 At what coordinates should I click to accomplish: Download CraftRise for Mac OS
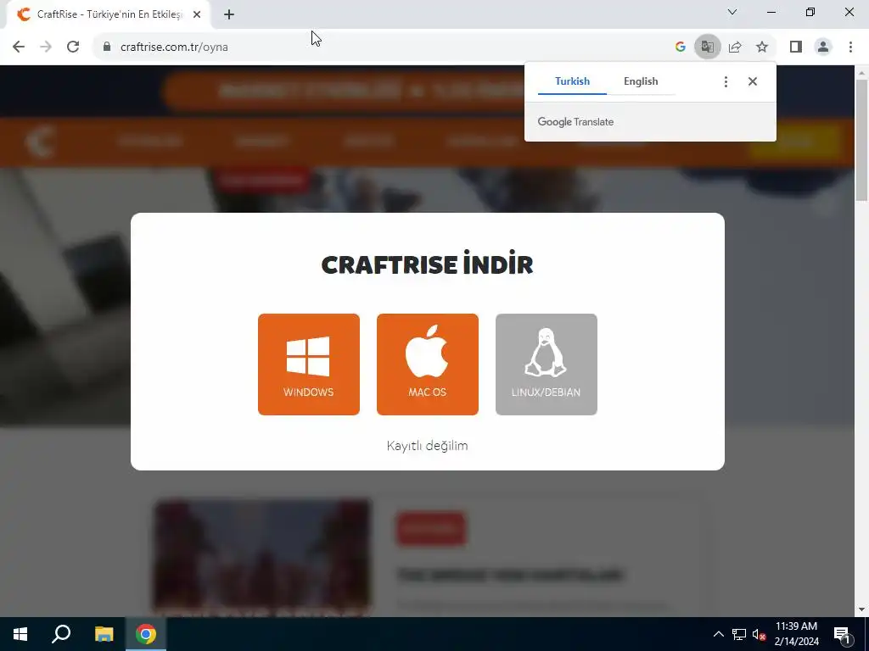[x=428, y=364]
